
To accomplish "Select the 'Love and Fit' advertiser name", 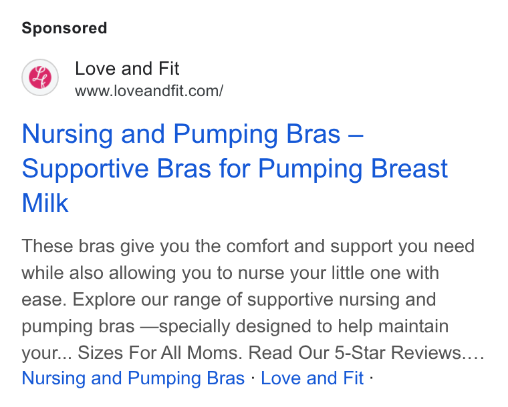I will click(x=127, y=69).
